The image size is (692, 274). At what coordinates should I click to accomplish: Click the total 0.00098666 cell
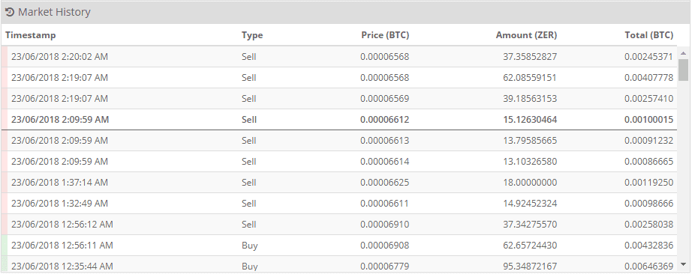(648, 204)
